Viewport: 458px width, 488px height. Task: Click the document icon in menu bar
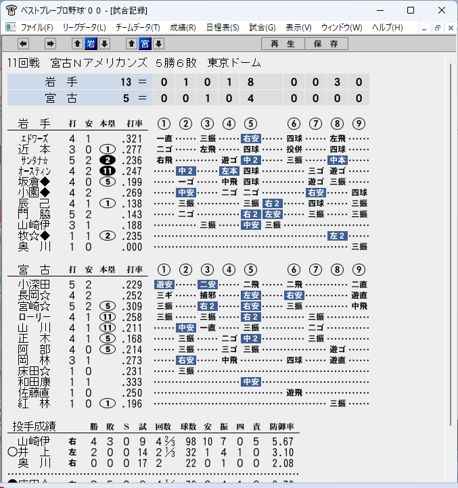(x=11, y=28)
